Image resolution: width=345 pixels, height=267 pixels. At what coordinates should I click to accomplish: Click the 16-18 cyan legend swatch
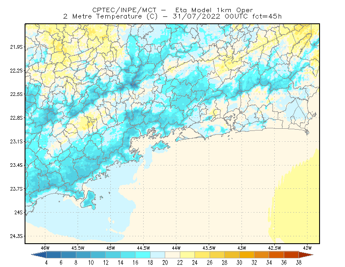pyautogui.click(x=143, y=254)
